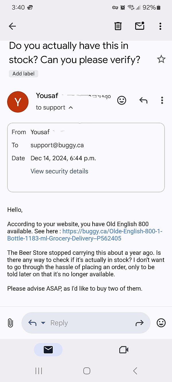Open the top-bar overflow menu

[x=160, y=26]
